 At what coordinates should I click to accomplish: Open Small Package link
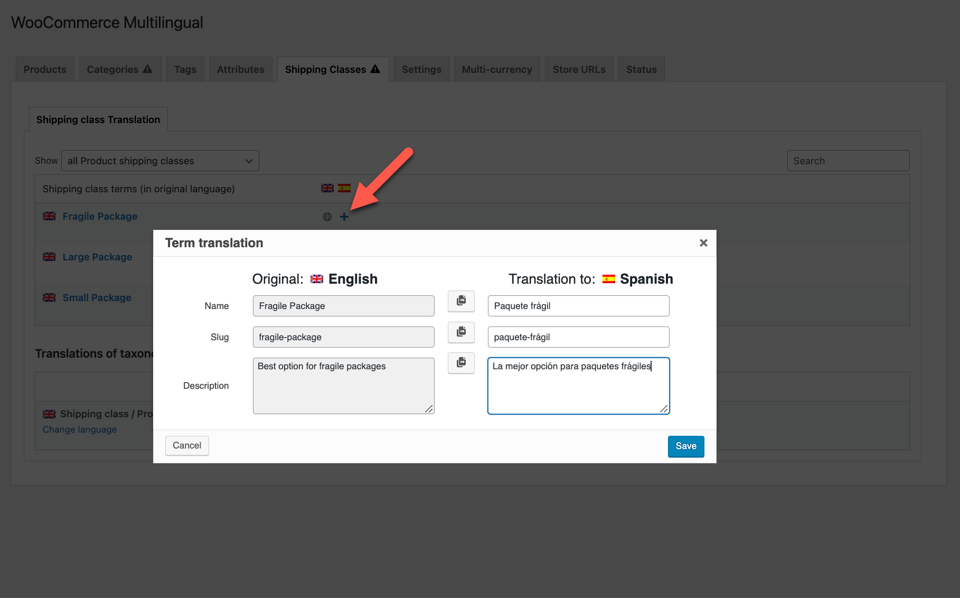click(97, 297)
